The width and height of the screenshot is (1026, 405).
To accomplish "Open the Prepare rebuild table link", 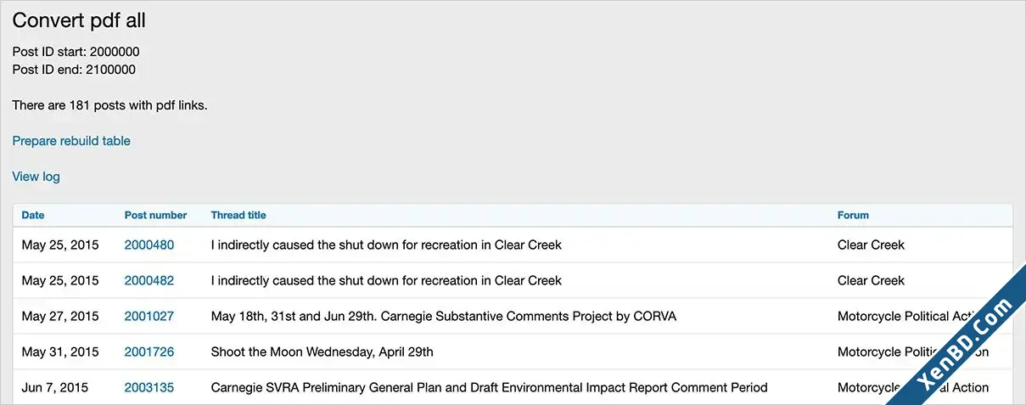I will coord(71,141).
